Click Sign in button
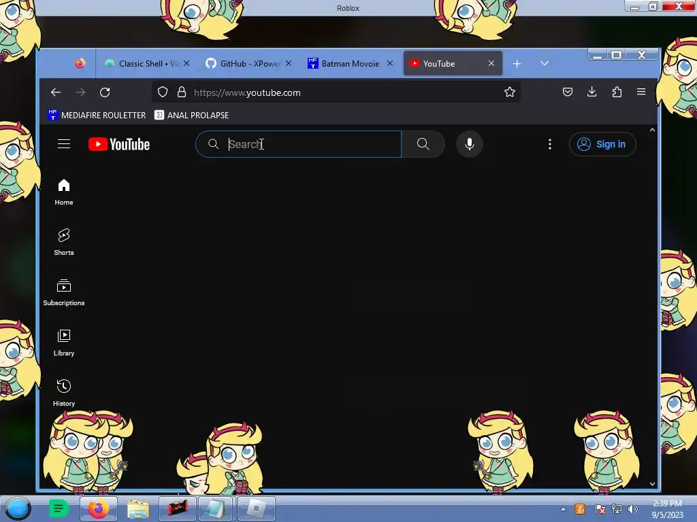The width and height of the screenshot is (697, 522). pyautogui.click(x=602, y=144)
